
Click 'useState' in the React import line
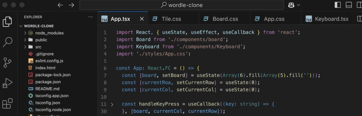tap(173, 32)
